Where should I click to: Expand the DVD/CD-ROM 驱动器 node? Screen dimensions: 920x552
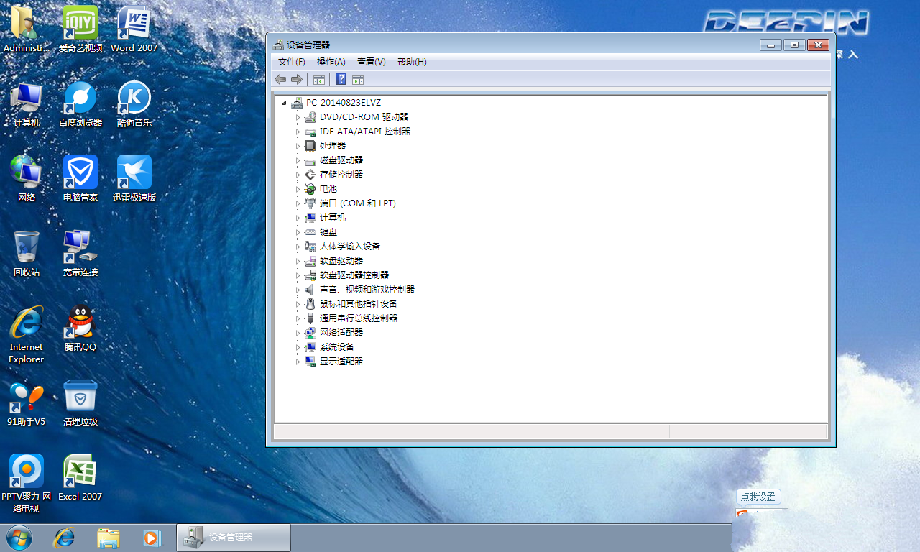298,117
